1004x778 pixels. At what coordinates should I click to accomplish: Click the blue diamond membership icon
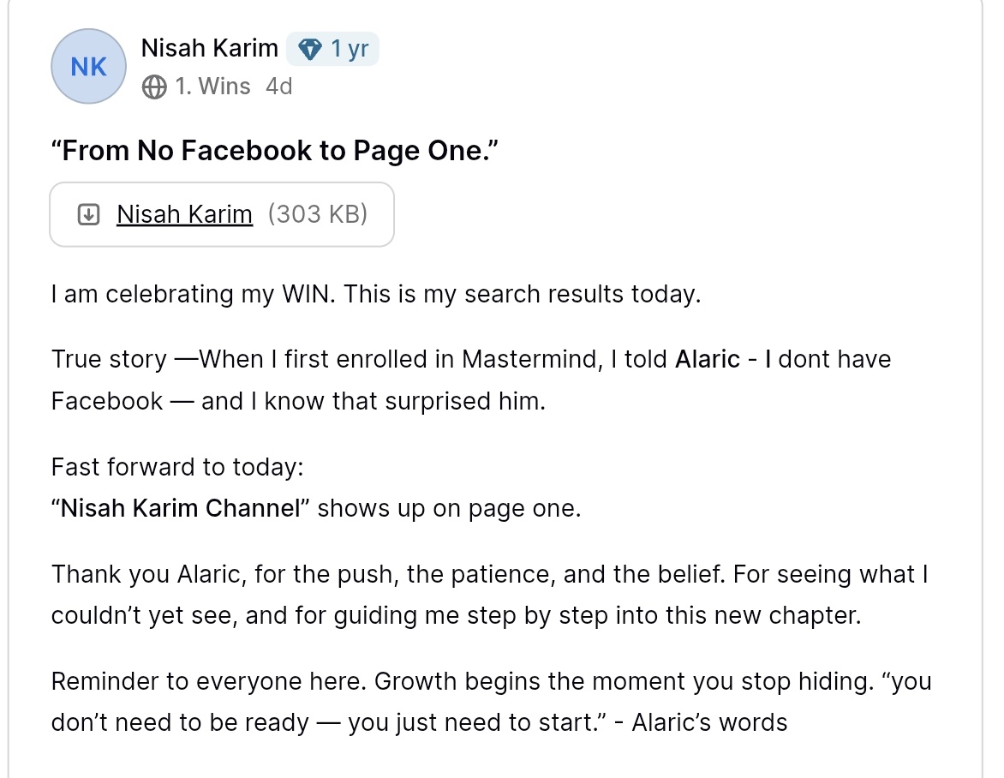(310, 49)
